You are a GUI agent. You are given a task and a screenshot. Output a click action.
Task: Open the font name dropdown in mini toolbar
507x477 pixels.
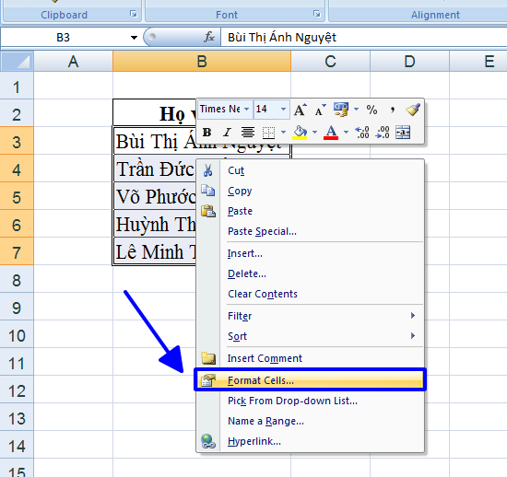(246, 110)
